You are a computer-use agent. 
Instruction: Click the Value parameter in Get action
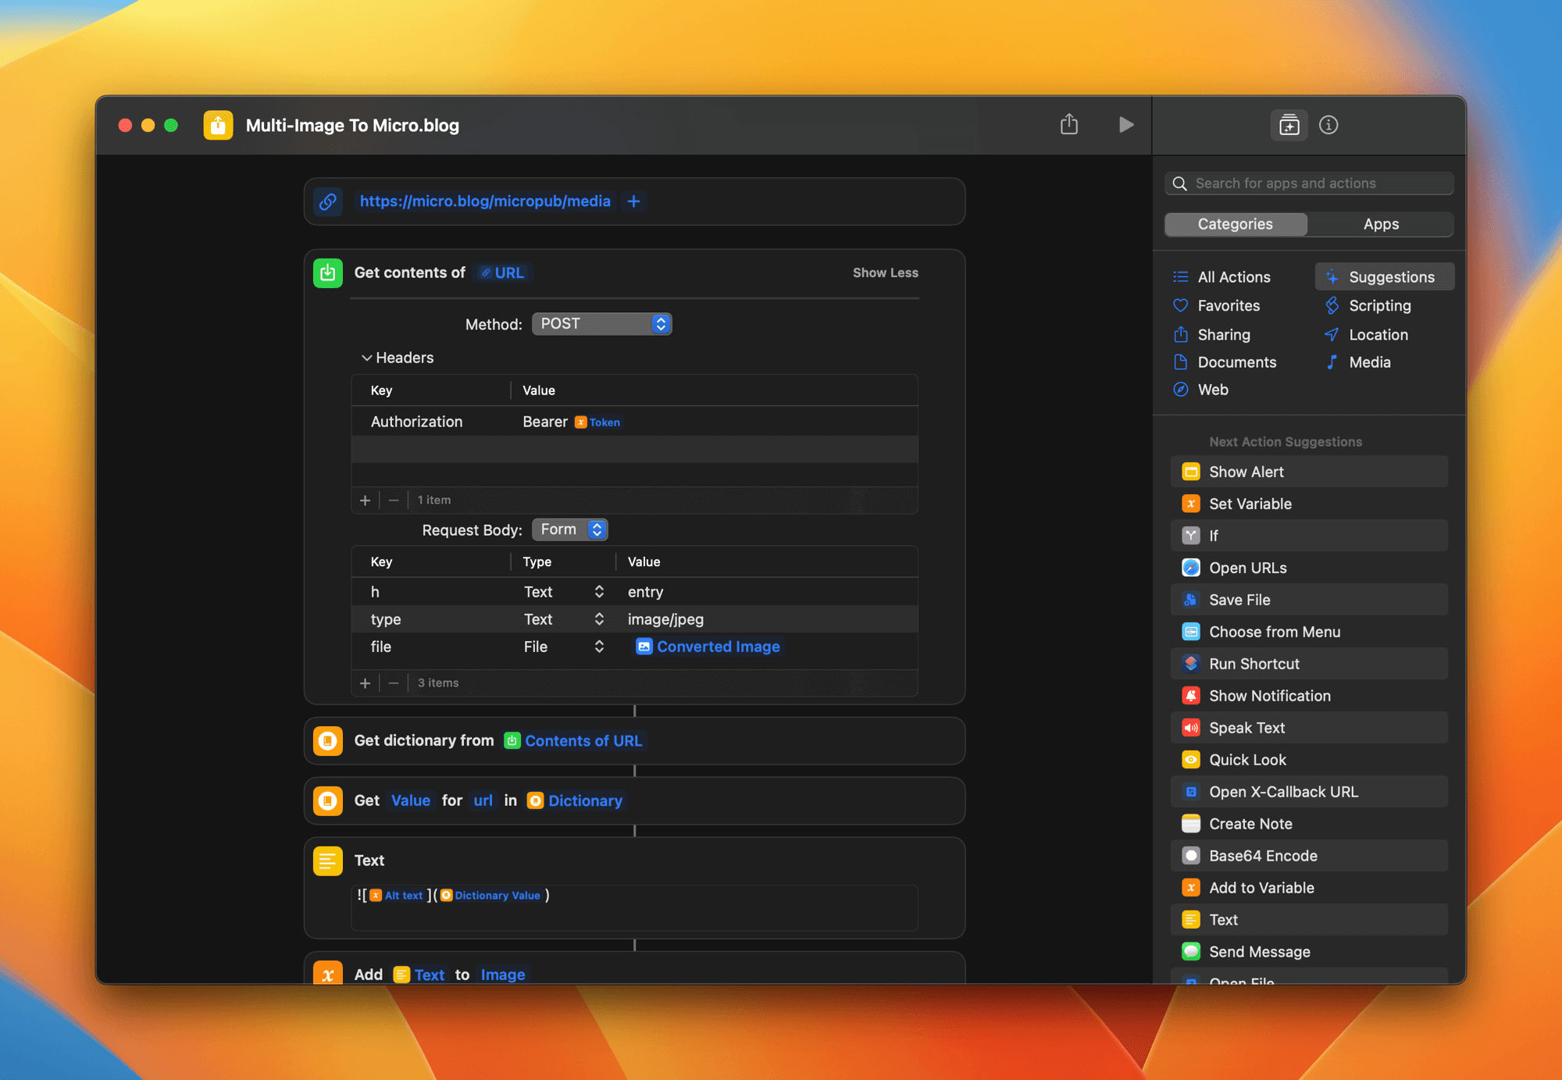(x=411, y=800)
